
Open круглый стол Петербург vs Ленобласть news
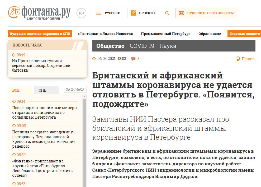coord(42,168)
